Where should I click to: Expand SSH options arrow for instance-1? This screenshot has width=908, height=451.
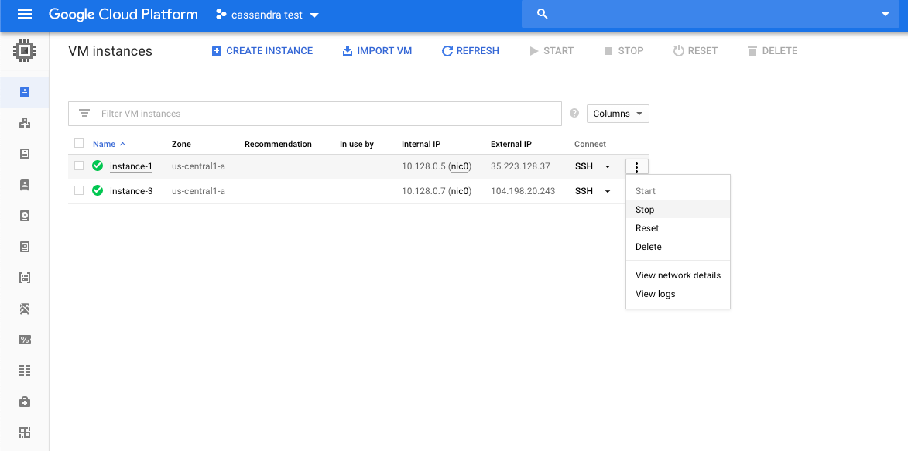coord(608,167)
